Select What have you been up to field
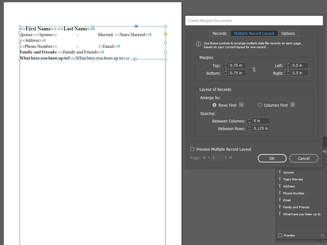The height and width of the screenshot is (245, 327). point(302,214)
